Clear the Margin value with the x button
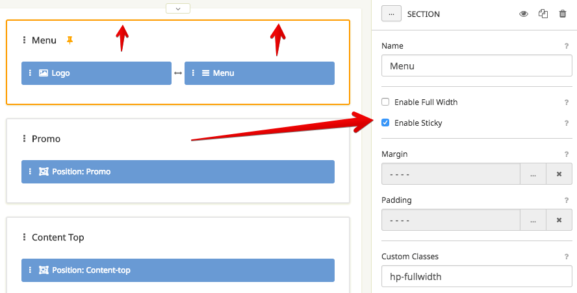Screen dimensions: 577x293 tap(559, 174)
